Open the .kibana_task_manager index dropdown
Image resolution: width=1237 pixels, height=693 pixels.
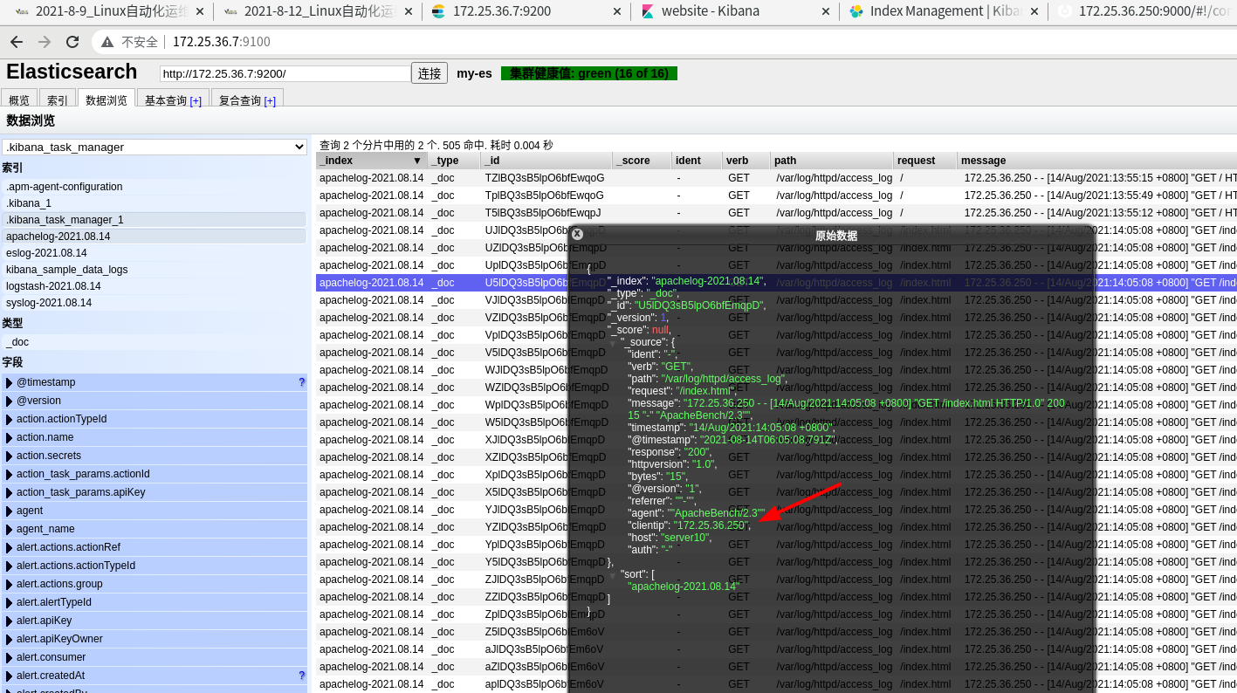pos(155,147)
